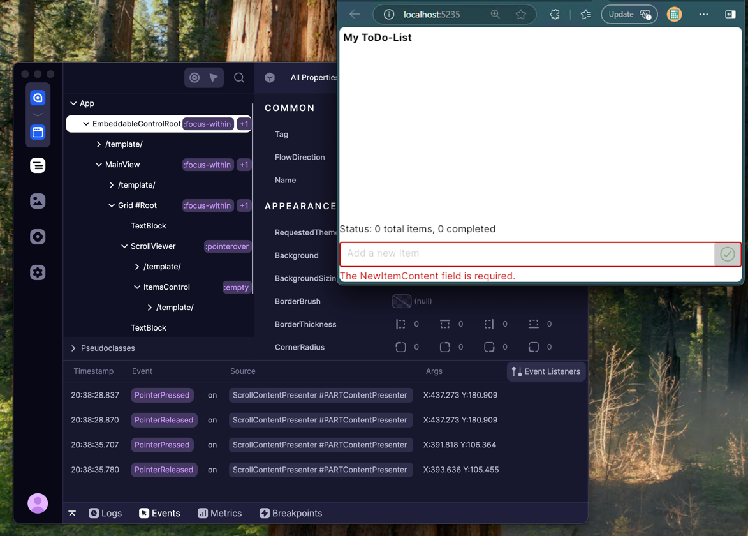Activate the element picker target icon

[x=194, y=77]
